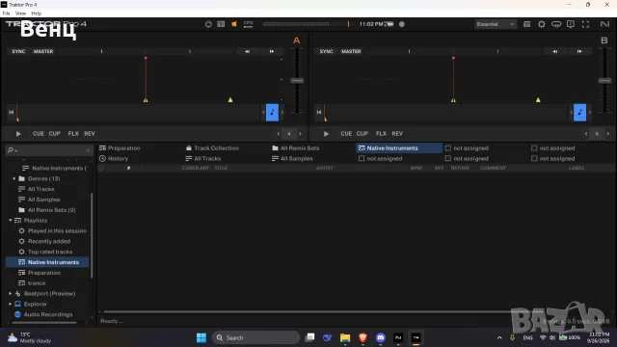This screenshot has width=617, height=347.
Task: Click blue track note icon on deck A
Action: [x=272, y=113]
